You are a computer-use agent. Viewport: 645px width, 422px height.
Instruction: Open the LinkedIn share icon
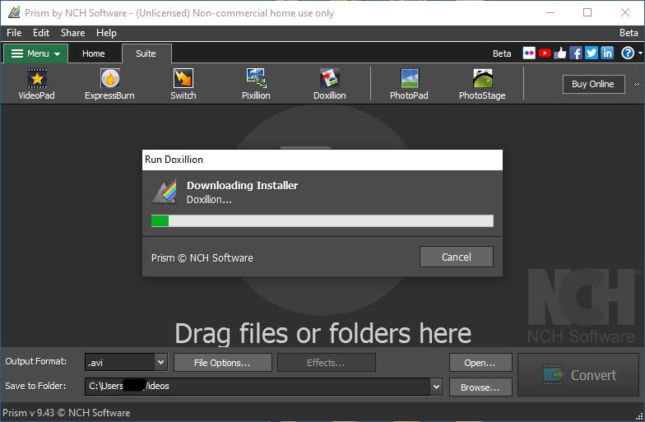point(607,53)
